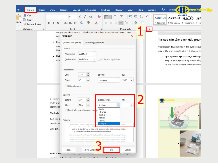Open the Paragraph settings dialog launcher
The height and width of the screenshot is (163, 218).
[x=149, y=29]
